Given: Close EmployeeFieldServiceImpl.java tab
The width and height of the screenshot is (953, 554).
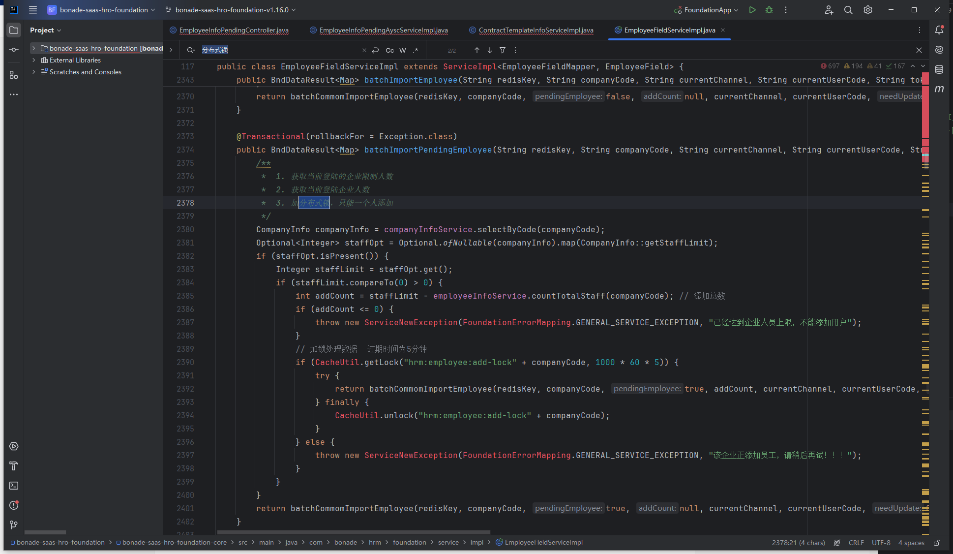Looking at the screenshot, I should pos(723,30).
